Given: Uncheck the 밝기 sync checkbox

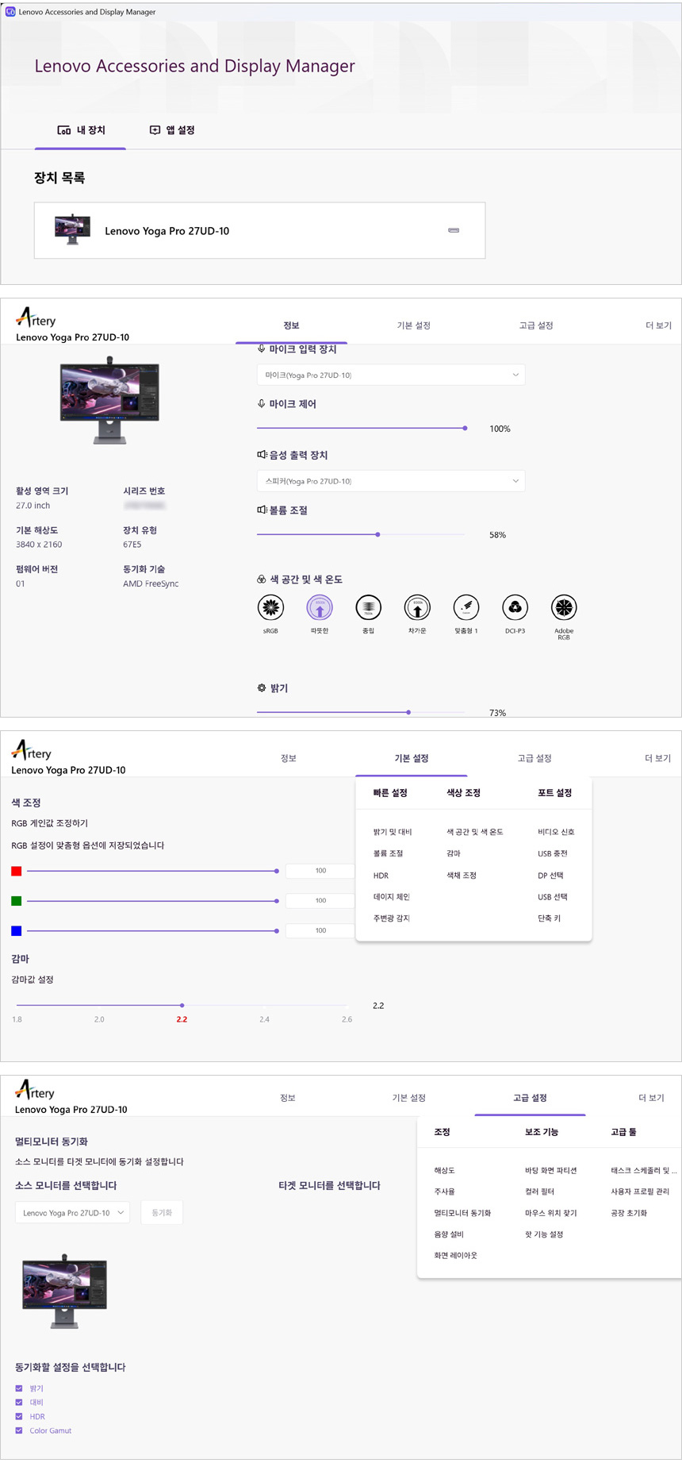Looking at the screenshot, I should point(19,1388).
